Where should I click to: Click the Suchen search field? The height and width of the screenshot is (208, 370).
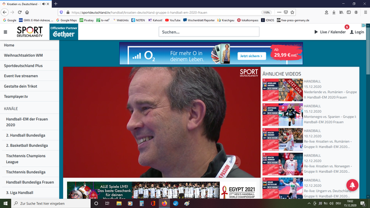(209, 32)
